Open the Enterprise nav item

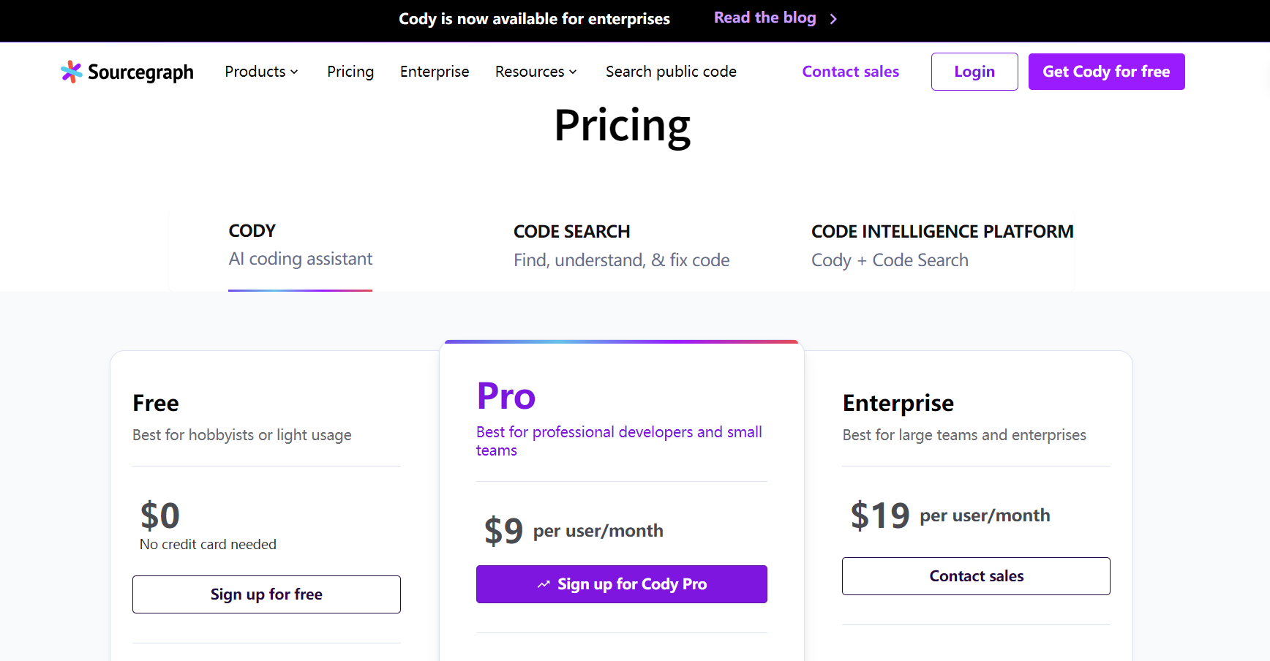coord(435,72)
